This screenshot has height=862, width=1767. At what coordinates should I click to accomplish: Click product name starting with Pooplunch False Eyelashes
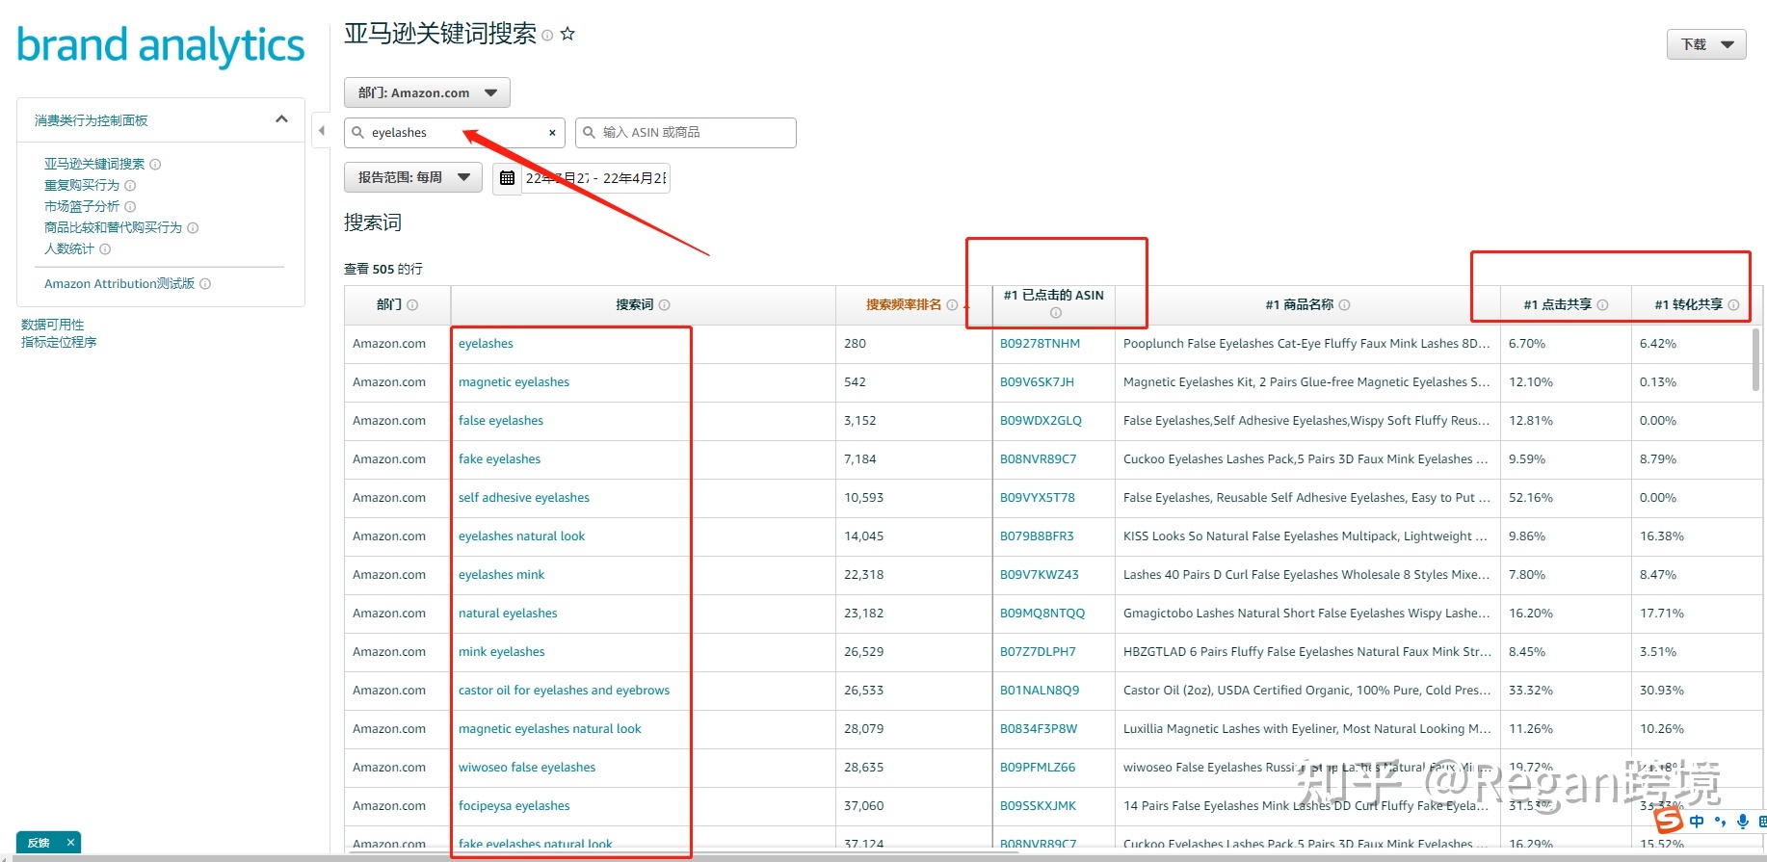(1306, 344)
